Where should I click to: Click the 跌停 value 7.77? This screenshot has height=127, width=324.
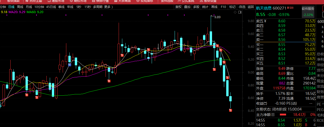[x=312, y=69]
